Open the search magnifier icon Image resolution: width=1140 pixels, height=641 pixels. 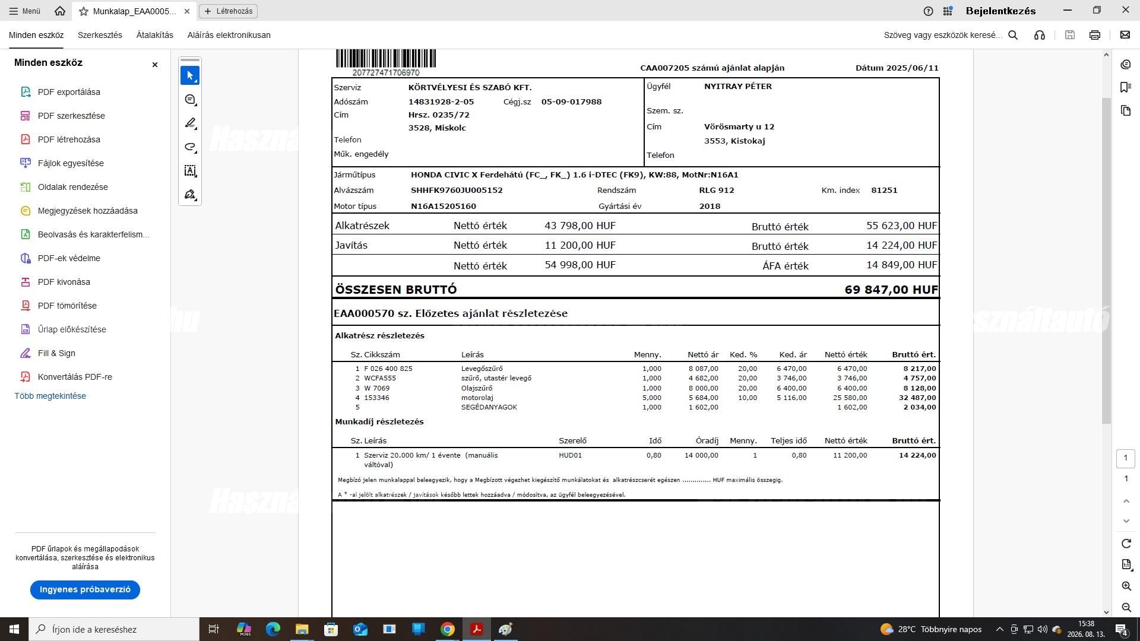coord(1014,35)
